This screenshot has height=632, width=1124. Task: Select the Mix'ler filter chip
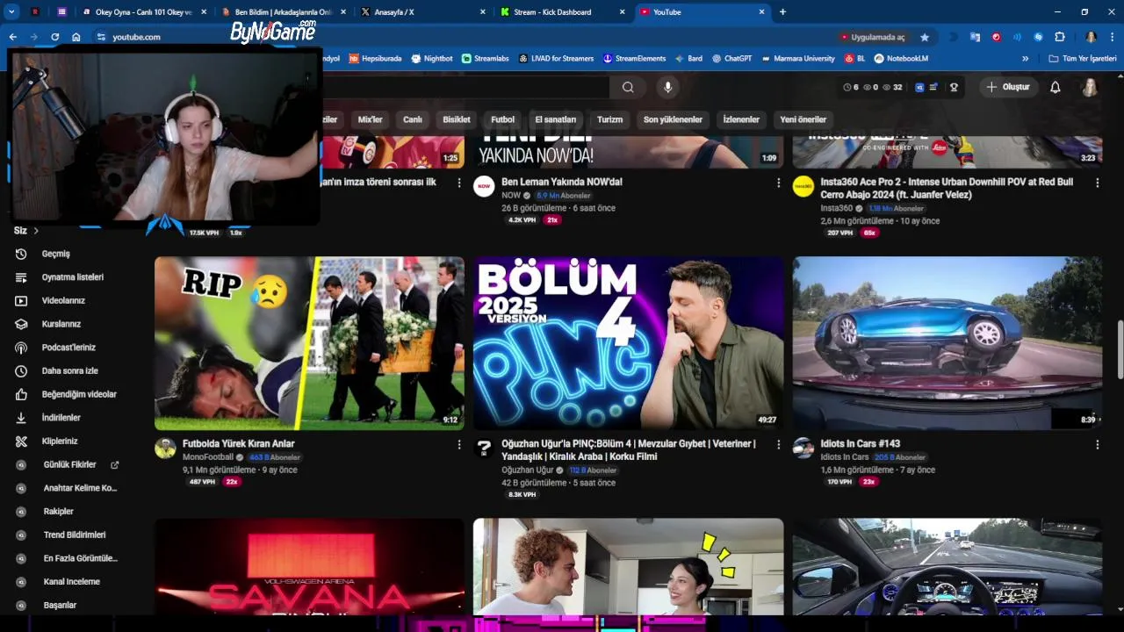371,119
